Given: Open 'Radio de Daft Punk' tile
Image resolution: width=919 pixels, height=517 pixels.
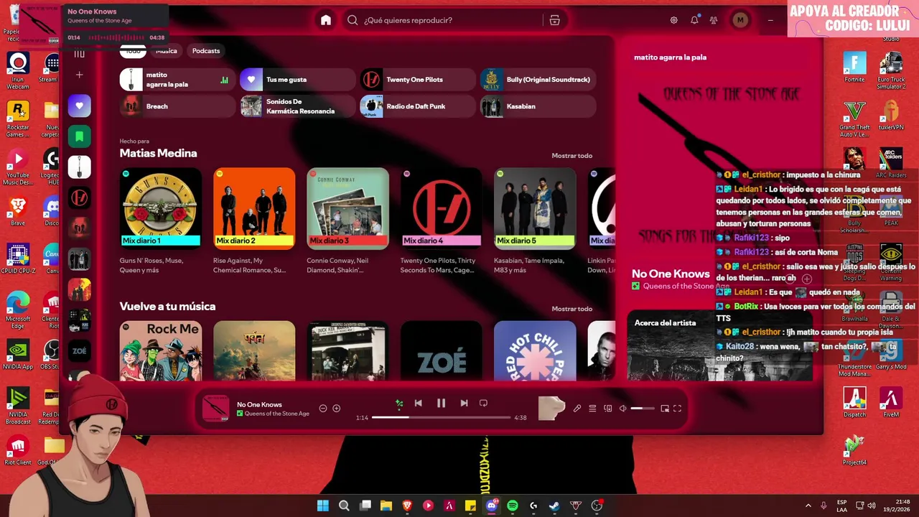Looking at the screenshot, I should coord(417,106).
